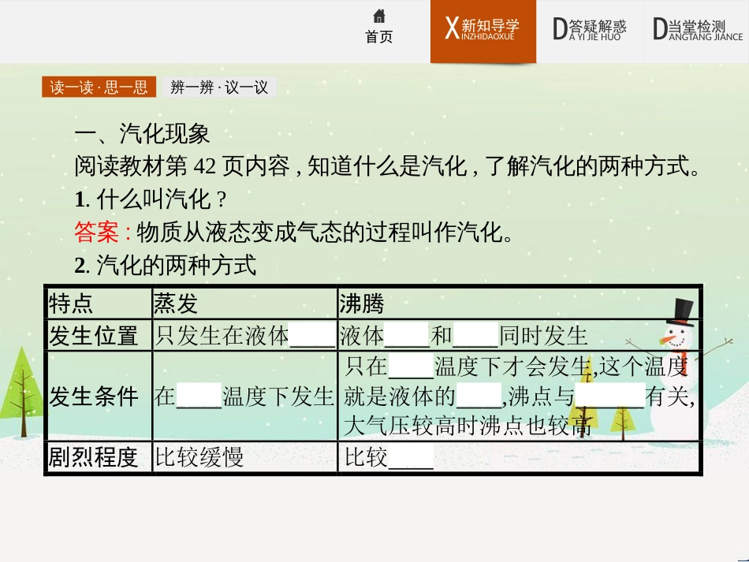
Task: Click the 首页 label
Action: coord(378,37)
